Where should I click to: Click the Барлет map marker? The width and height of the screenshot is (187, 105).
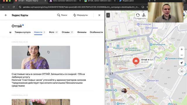pos(121,104)
